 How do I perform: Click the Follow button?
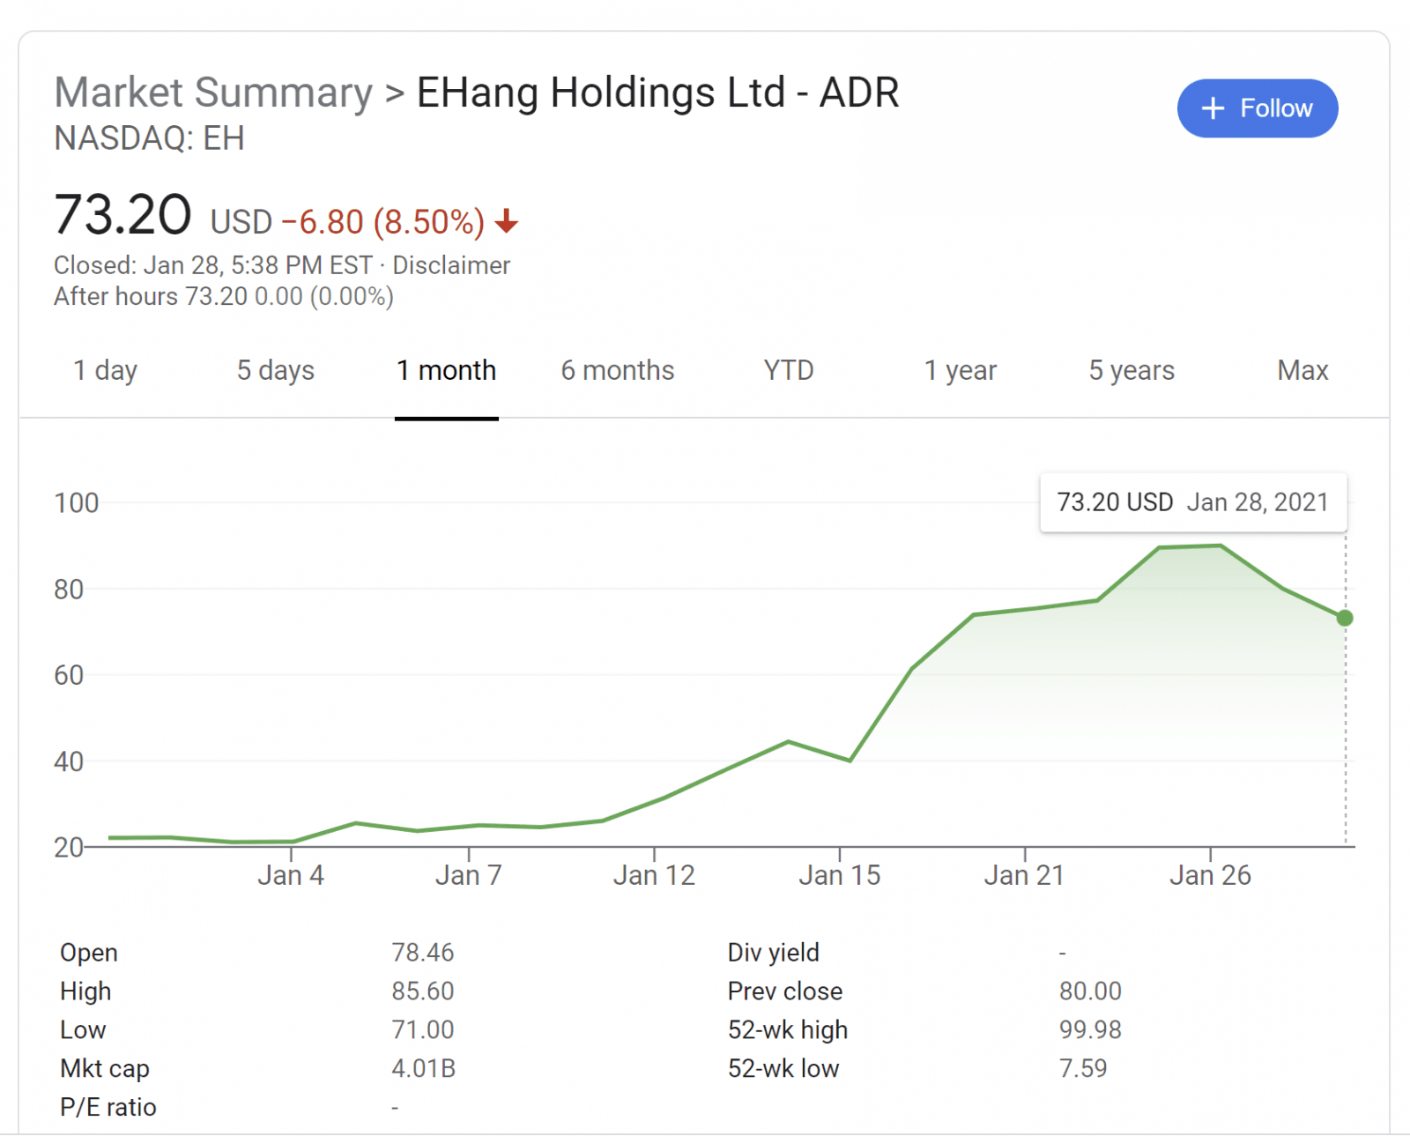coord(1257,108)
